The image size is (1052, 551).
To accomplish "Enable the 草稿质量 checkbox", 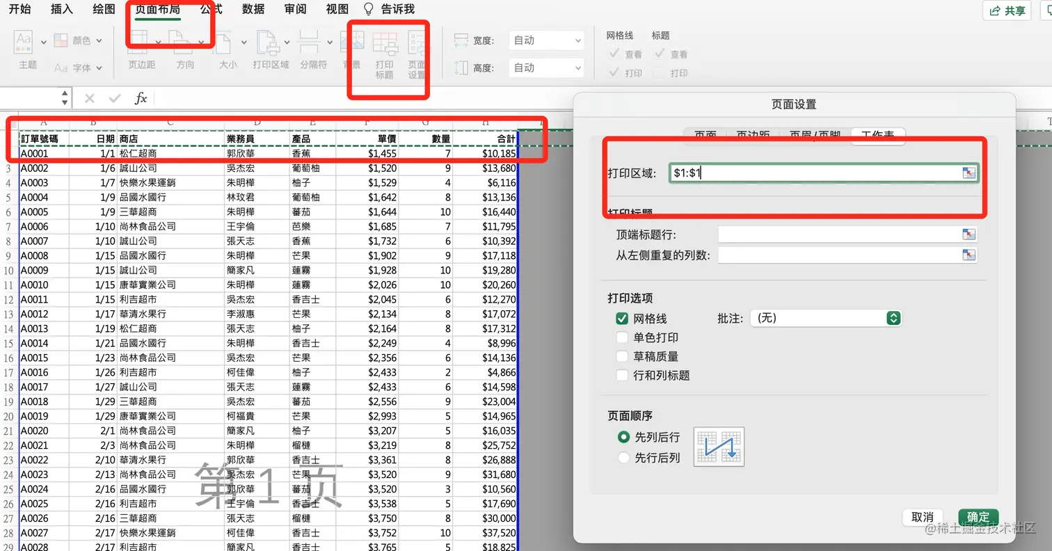I will coord(622,356).
